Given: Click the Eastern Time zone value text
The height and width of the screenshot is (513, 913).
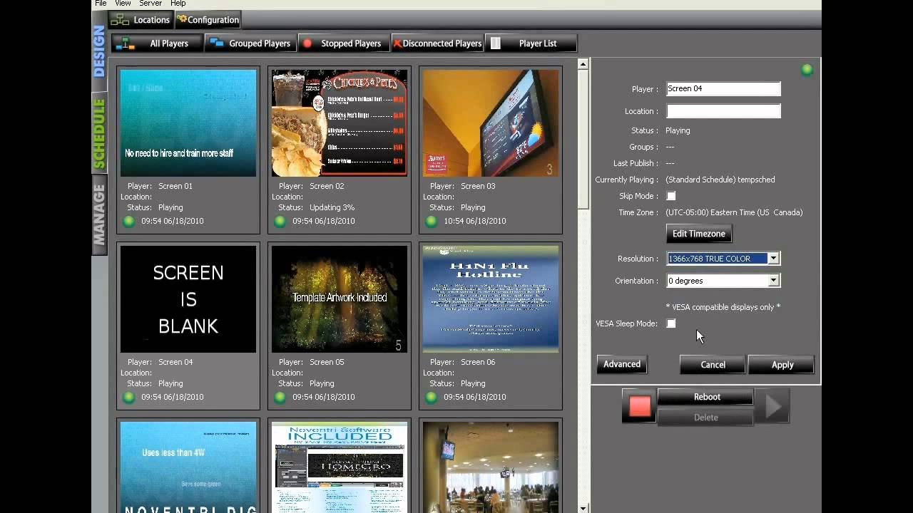Looking at the screenshot, I should [x=734, y=212].
